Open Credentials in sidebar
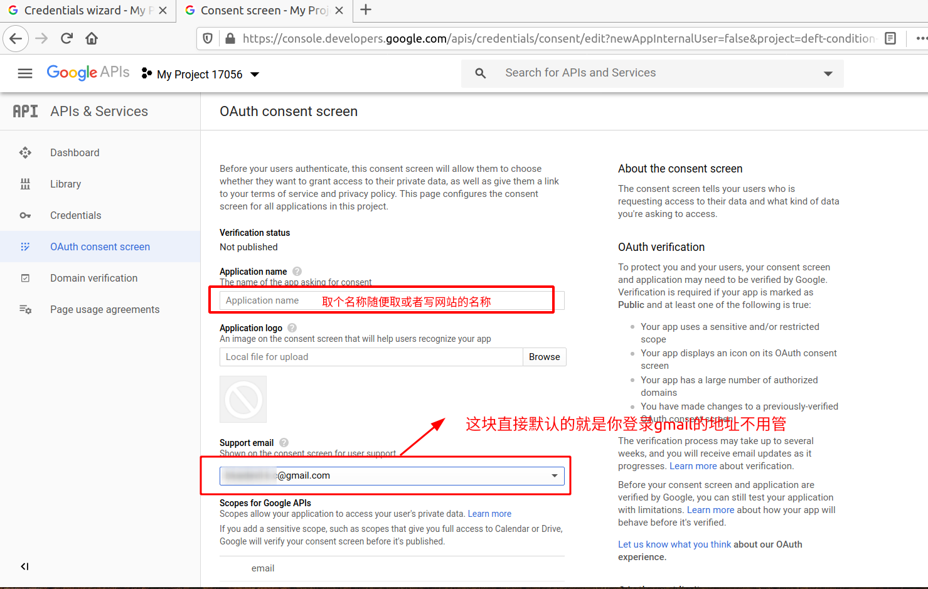 [76, 215]
